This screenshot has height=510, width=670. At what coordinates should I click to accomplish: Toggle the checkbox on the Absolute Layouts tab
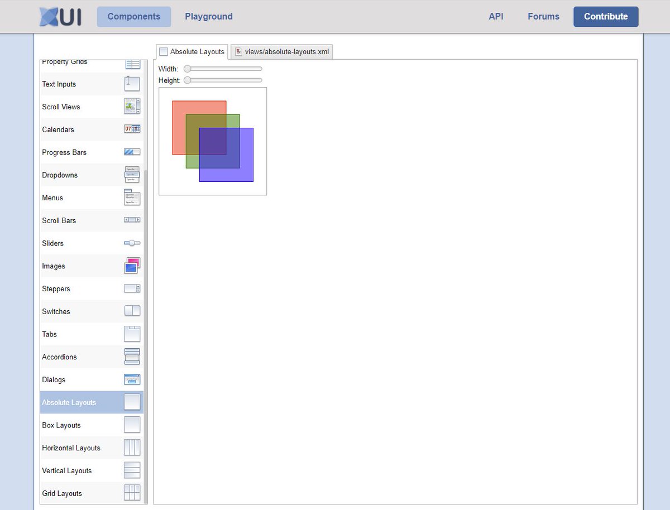(164, 51)
